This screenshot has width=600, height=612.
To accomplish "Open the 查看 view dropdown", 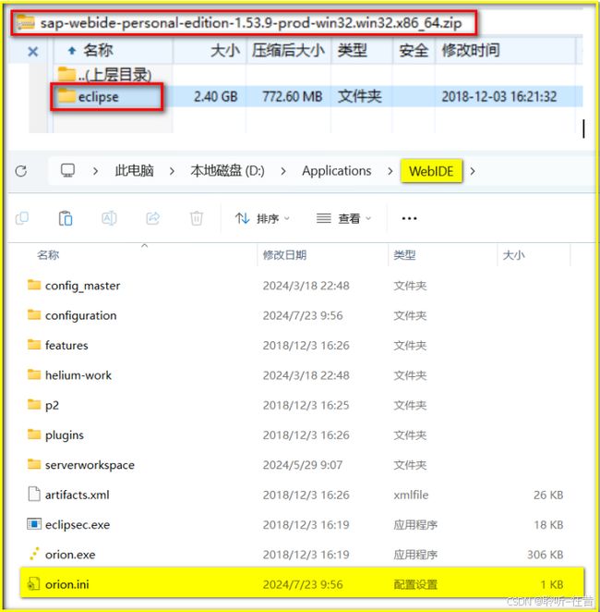I will [343, 218].
